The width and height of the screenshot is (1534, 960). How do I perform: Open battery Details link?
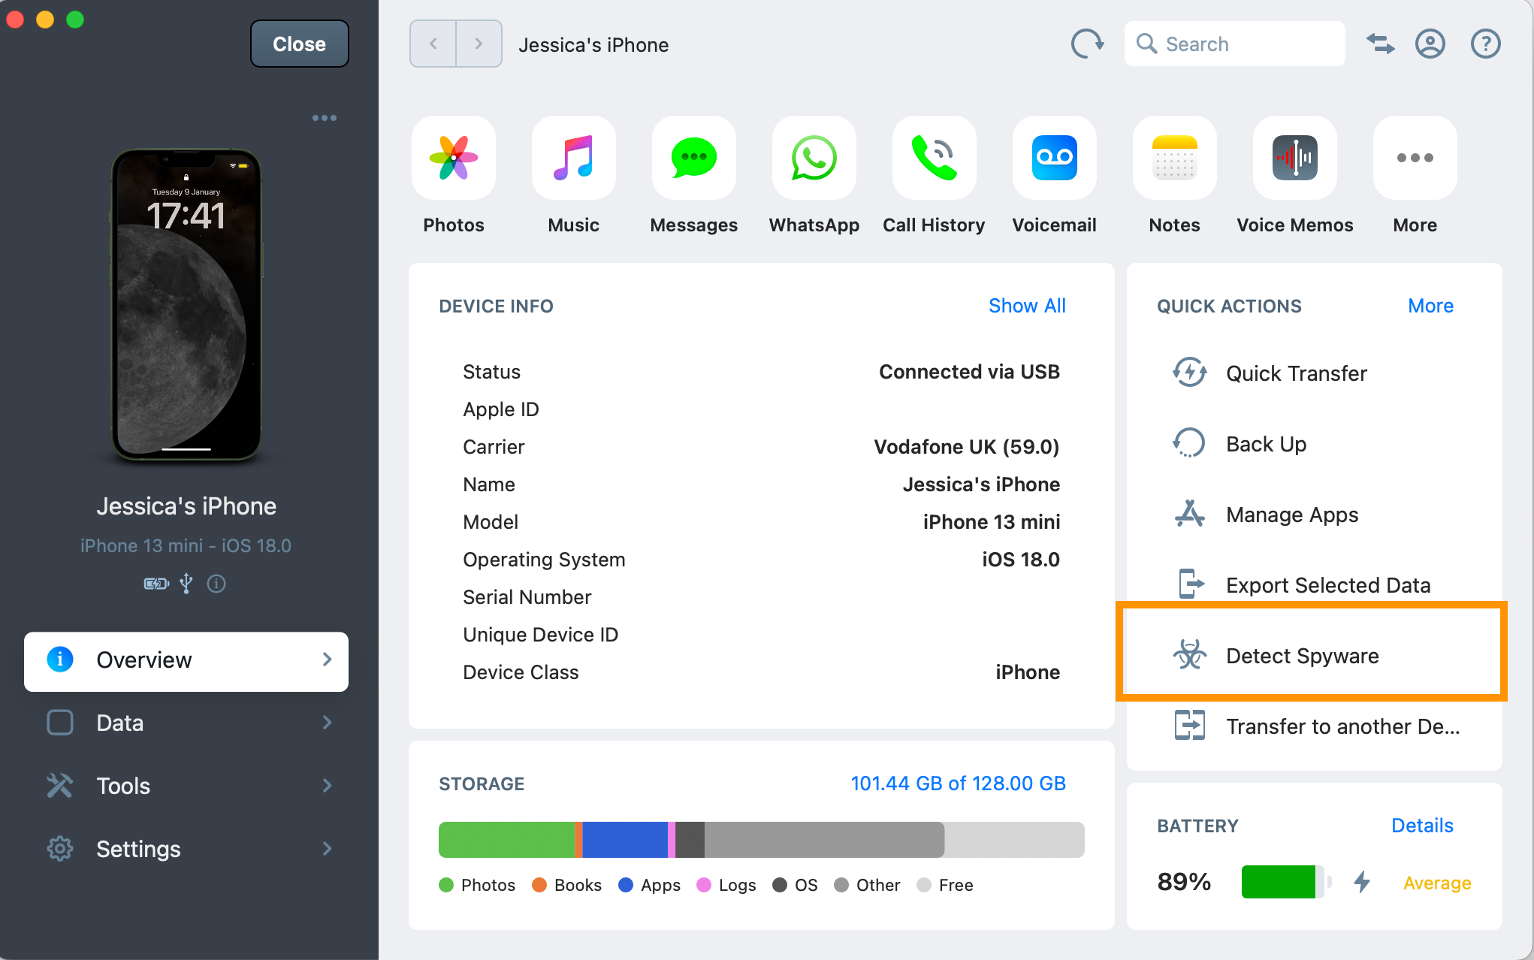click(1422, 826)
